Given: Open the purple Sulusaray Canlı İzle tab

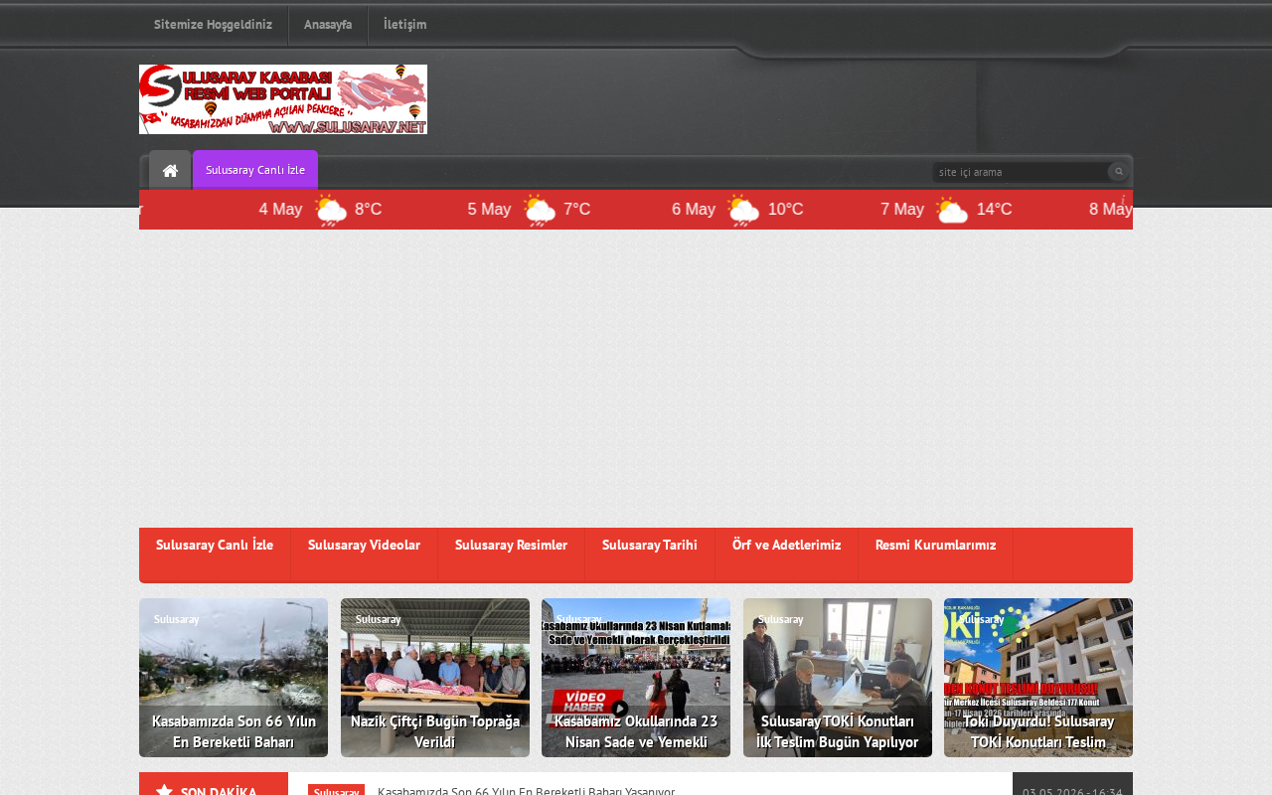Looking at the screenshot, I should tap(255, 170).
